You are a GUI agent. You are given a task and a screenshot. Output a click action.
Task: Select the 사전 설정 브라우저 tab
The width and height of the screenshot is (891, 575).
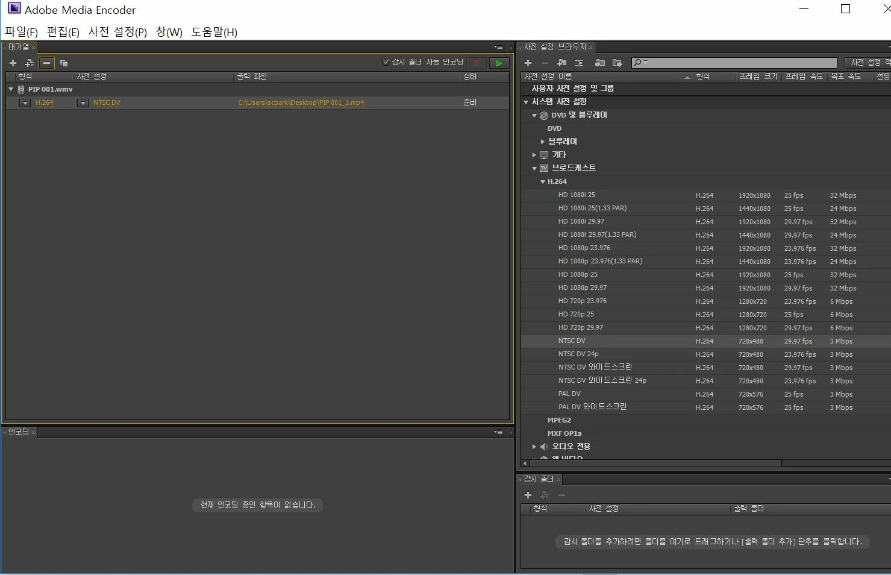(555, 47)
